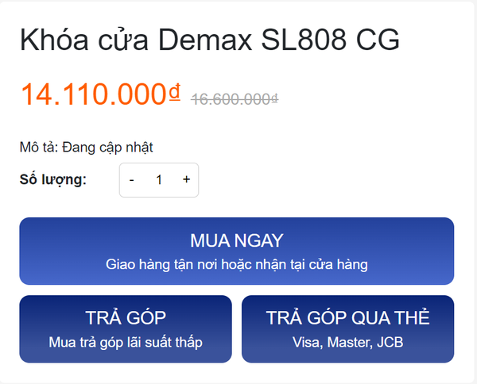Click the sale price 14.110.000đ
The image size is (477, 384).
click(94, 95)
